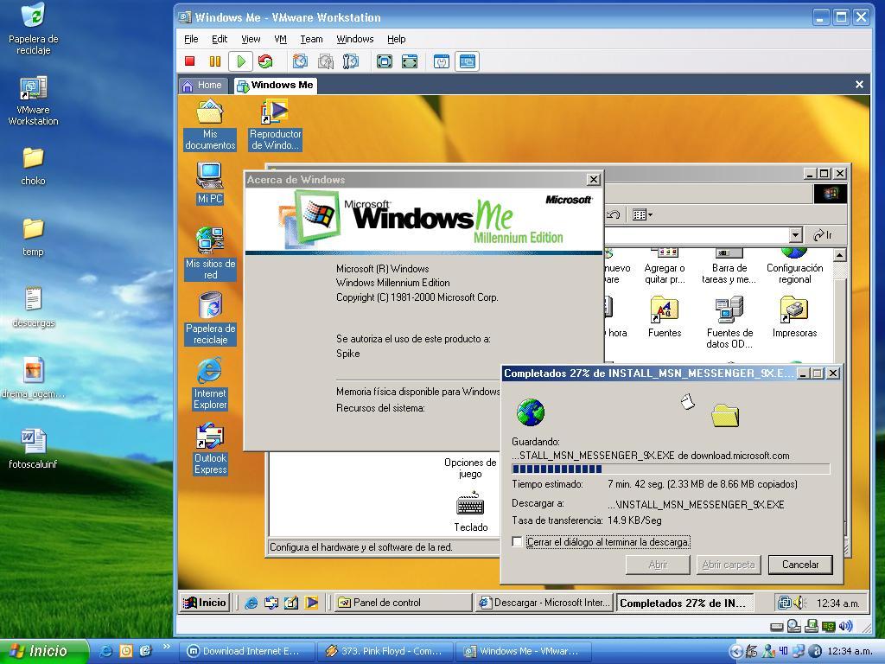Select the fotoscaluinf Word document on host desktop
885x664 pixels.
click(34, 449)
